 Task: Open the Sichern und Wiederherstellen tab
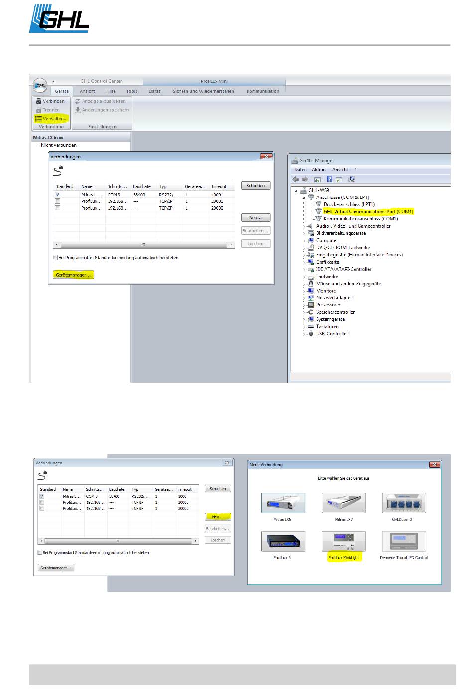pos(203,91)
